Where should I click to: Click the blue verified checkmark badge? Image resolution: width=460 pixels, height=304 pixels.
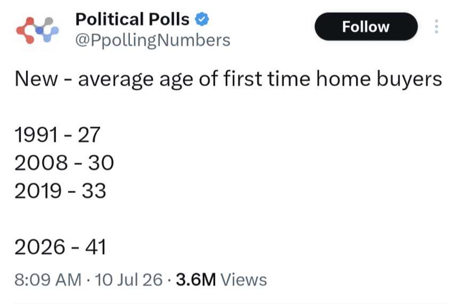pyautogui.click(x=202, y=19)
